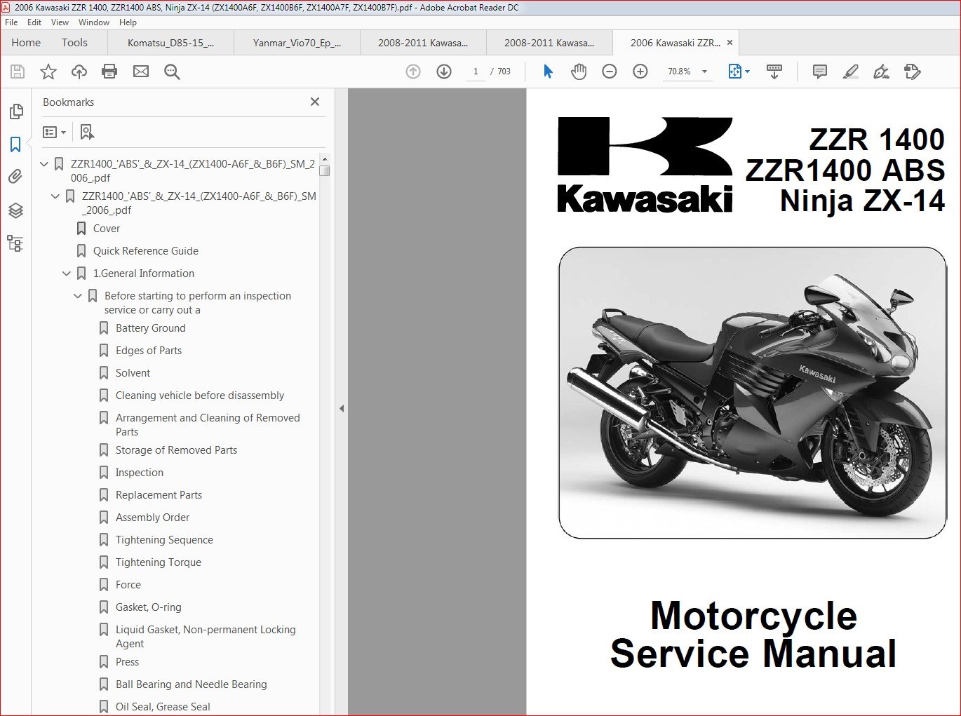Open the Assembly Order bookmark

pos(152,518)
